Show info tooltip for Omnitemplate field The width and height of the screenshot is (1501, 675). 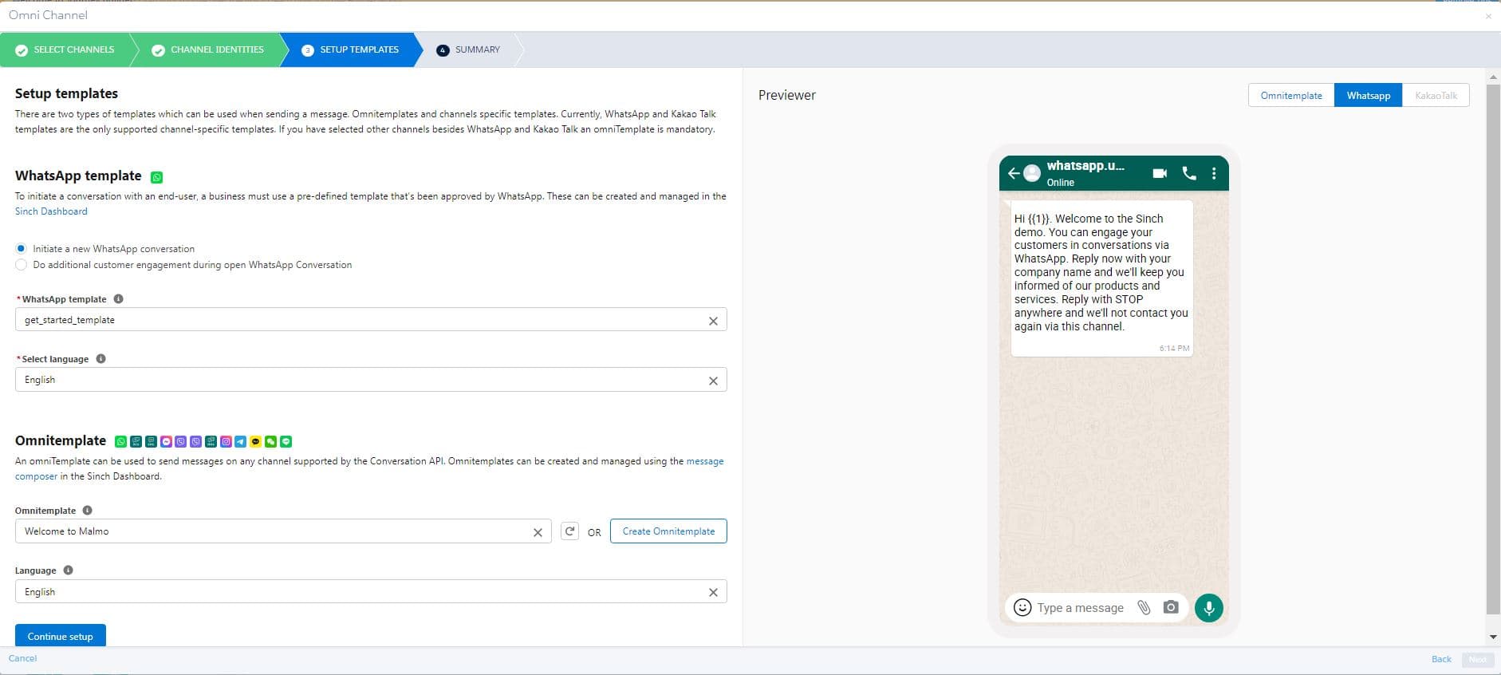point(88,511)
